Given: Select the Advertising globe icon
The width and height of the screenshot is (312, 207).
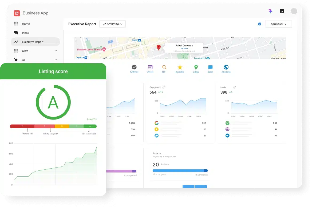Looking at the screenshot, I should [x=226, y=67].
